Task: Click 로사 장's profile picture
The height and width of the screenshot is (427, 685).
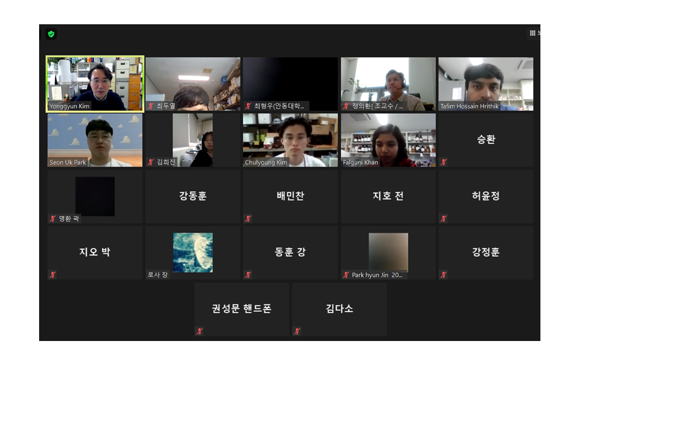Action: pos(193,252)
